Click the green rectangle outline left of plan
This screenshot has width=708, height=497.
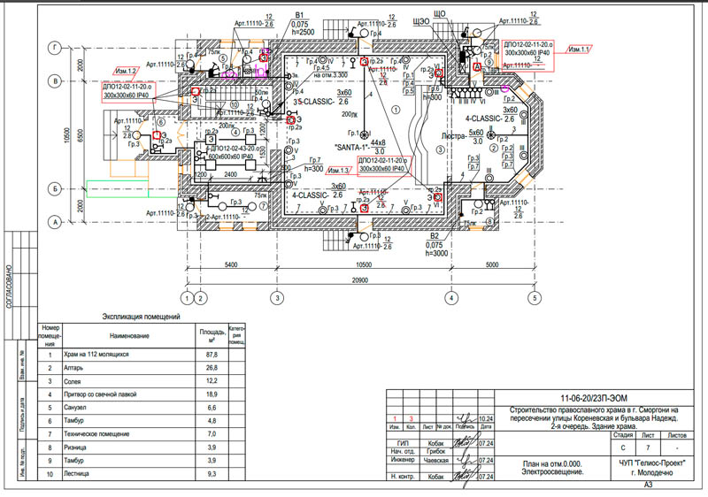pyautogui.click(x=118, y=189)
